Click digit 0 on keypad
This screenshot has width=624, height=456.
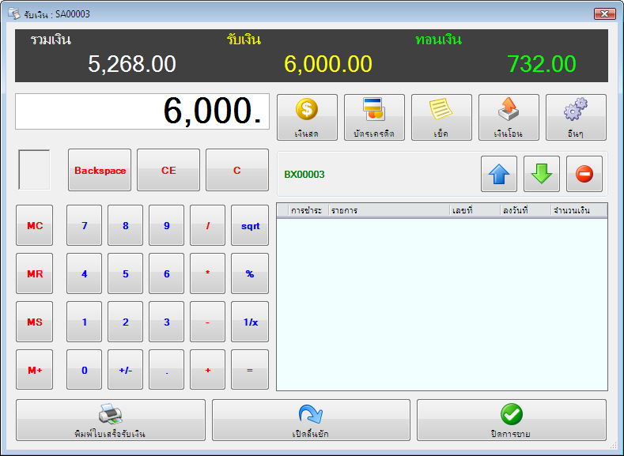click(85, 370)
